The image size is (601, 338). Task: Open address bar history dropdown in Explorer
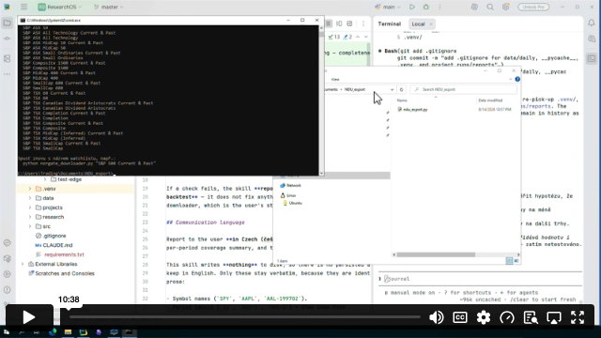(x=392, y=90)
